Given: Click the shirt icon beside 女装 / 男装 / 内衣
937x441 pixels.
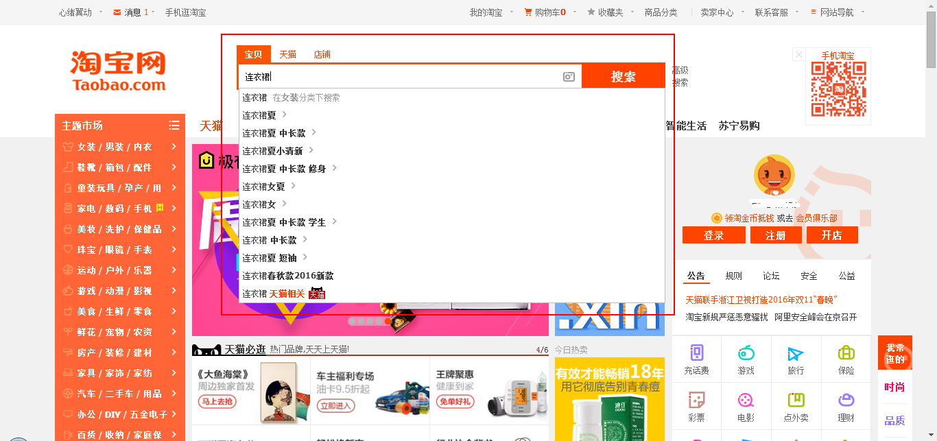Looking at the screenshot, I should tap(68, 147).
